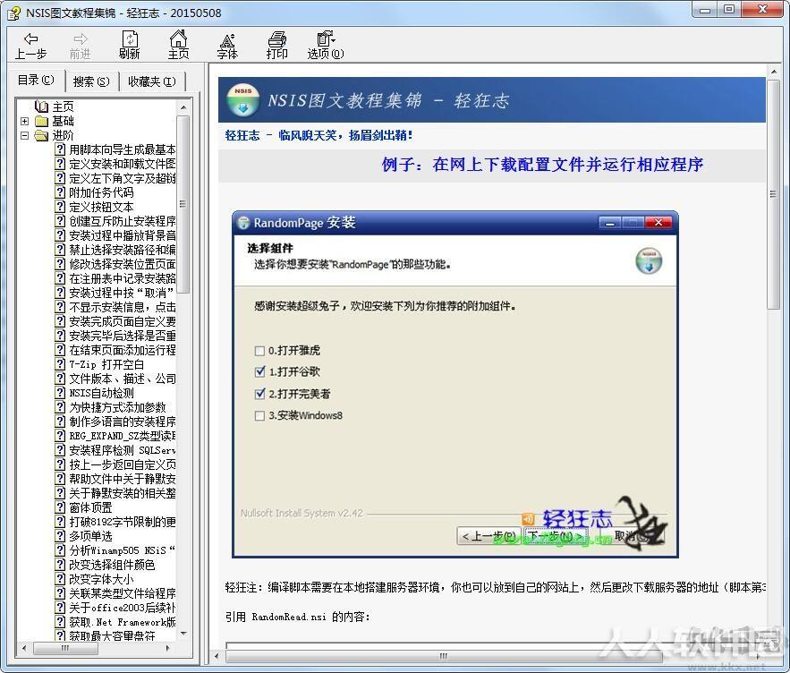
Task: Click page icon beside 附加任务代码
Action: 61,192
